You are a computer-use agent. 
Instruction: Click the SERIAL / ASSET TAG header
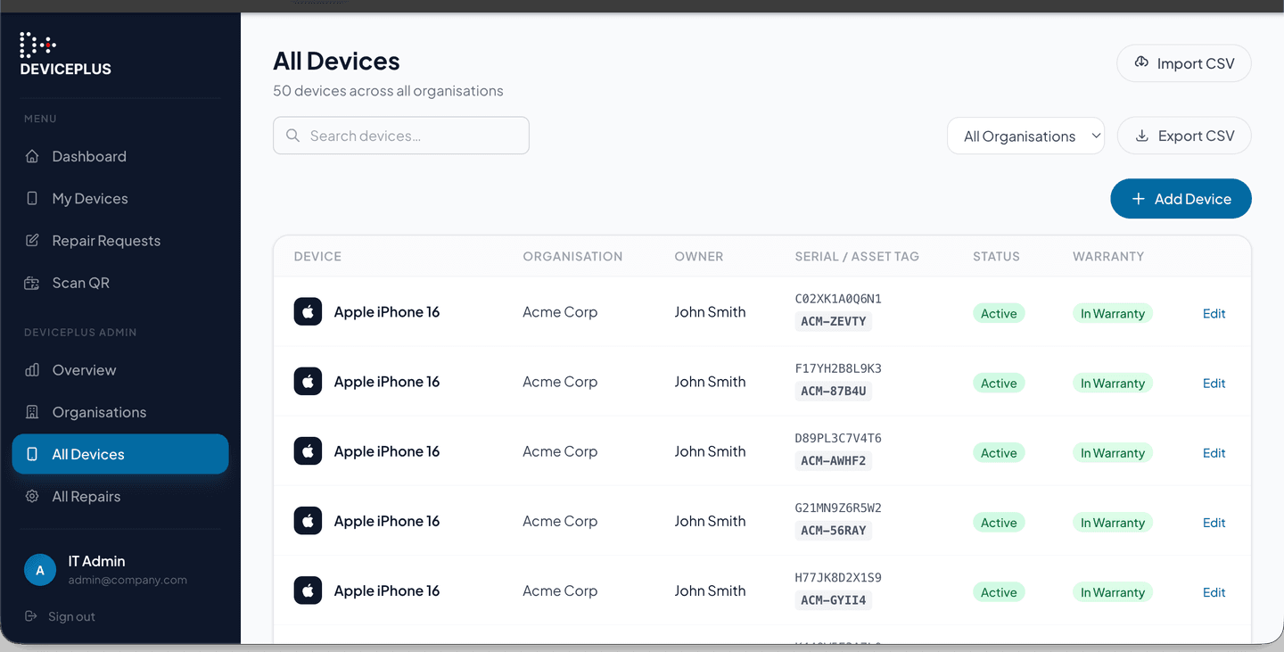(857, 256)
